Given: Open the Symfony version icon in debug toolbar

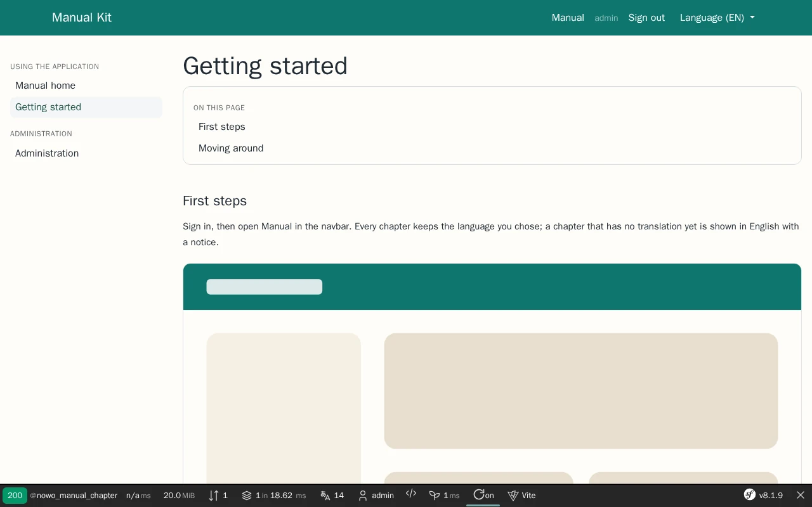Looking at the screenshot, I should click(x=749, y=495).
